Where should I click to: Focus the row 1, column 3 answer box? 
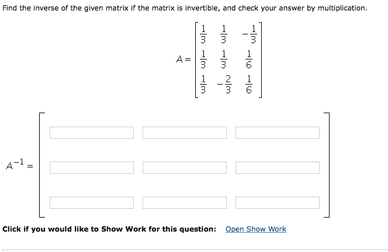point(278,132)
